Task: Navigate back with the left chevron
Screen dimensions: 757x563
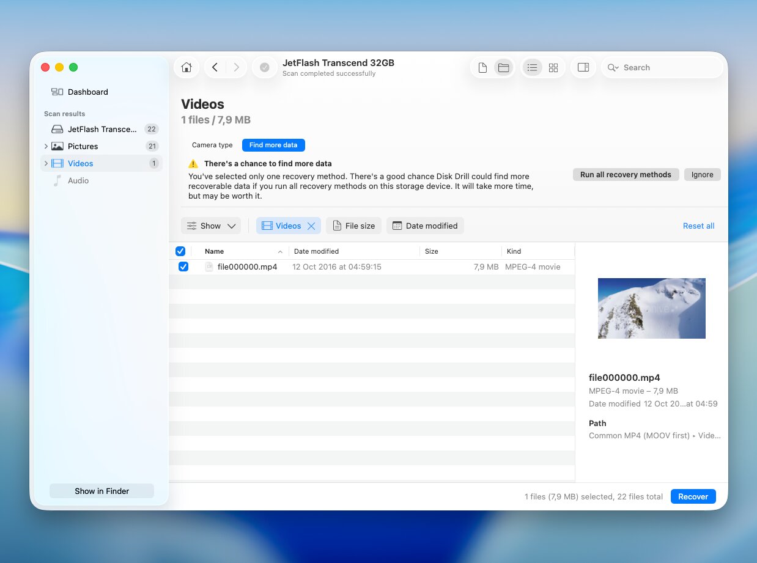Action: 215,67
